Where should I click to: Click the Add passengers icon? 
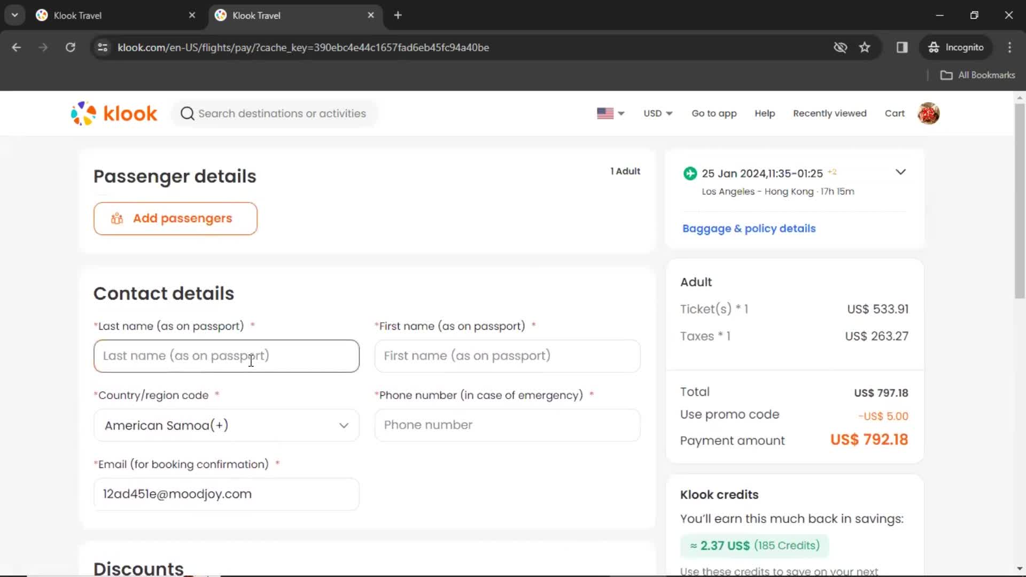click(118, 217)
